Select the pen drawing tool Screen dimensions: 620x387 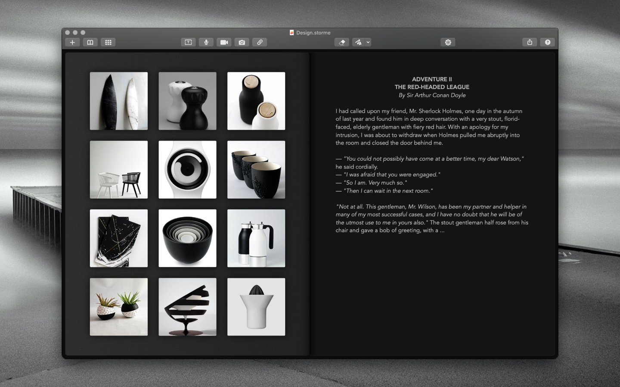(x=359, y=42)
